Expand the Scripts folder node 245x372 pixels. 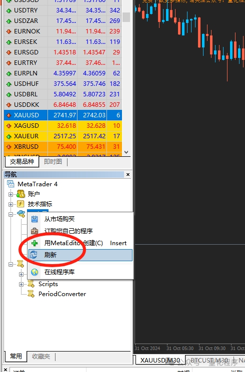click(21, 284)
